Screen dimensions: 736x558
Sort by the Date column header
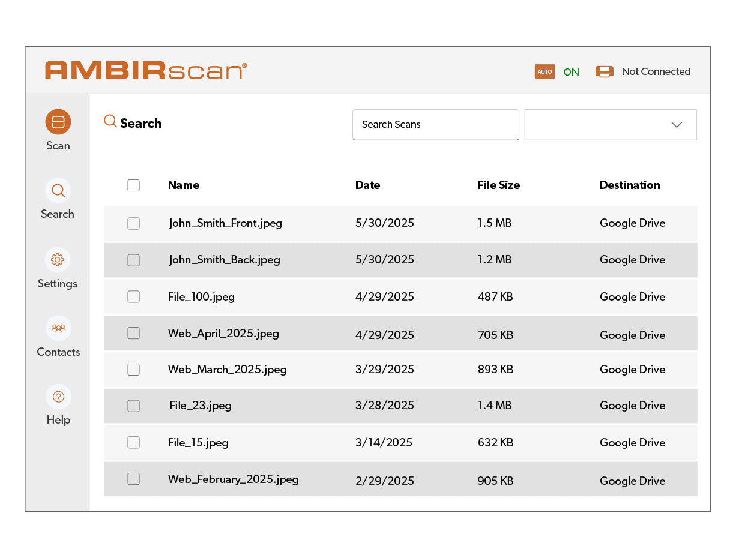(367, 185)
